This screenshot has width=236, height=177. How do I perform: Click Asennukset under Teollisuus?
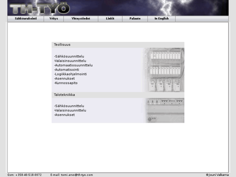point(64,79)
